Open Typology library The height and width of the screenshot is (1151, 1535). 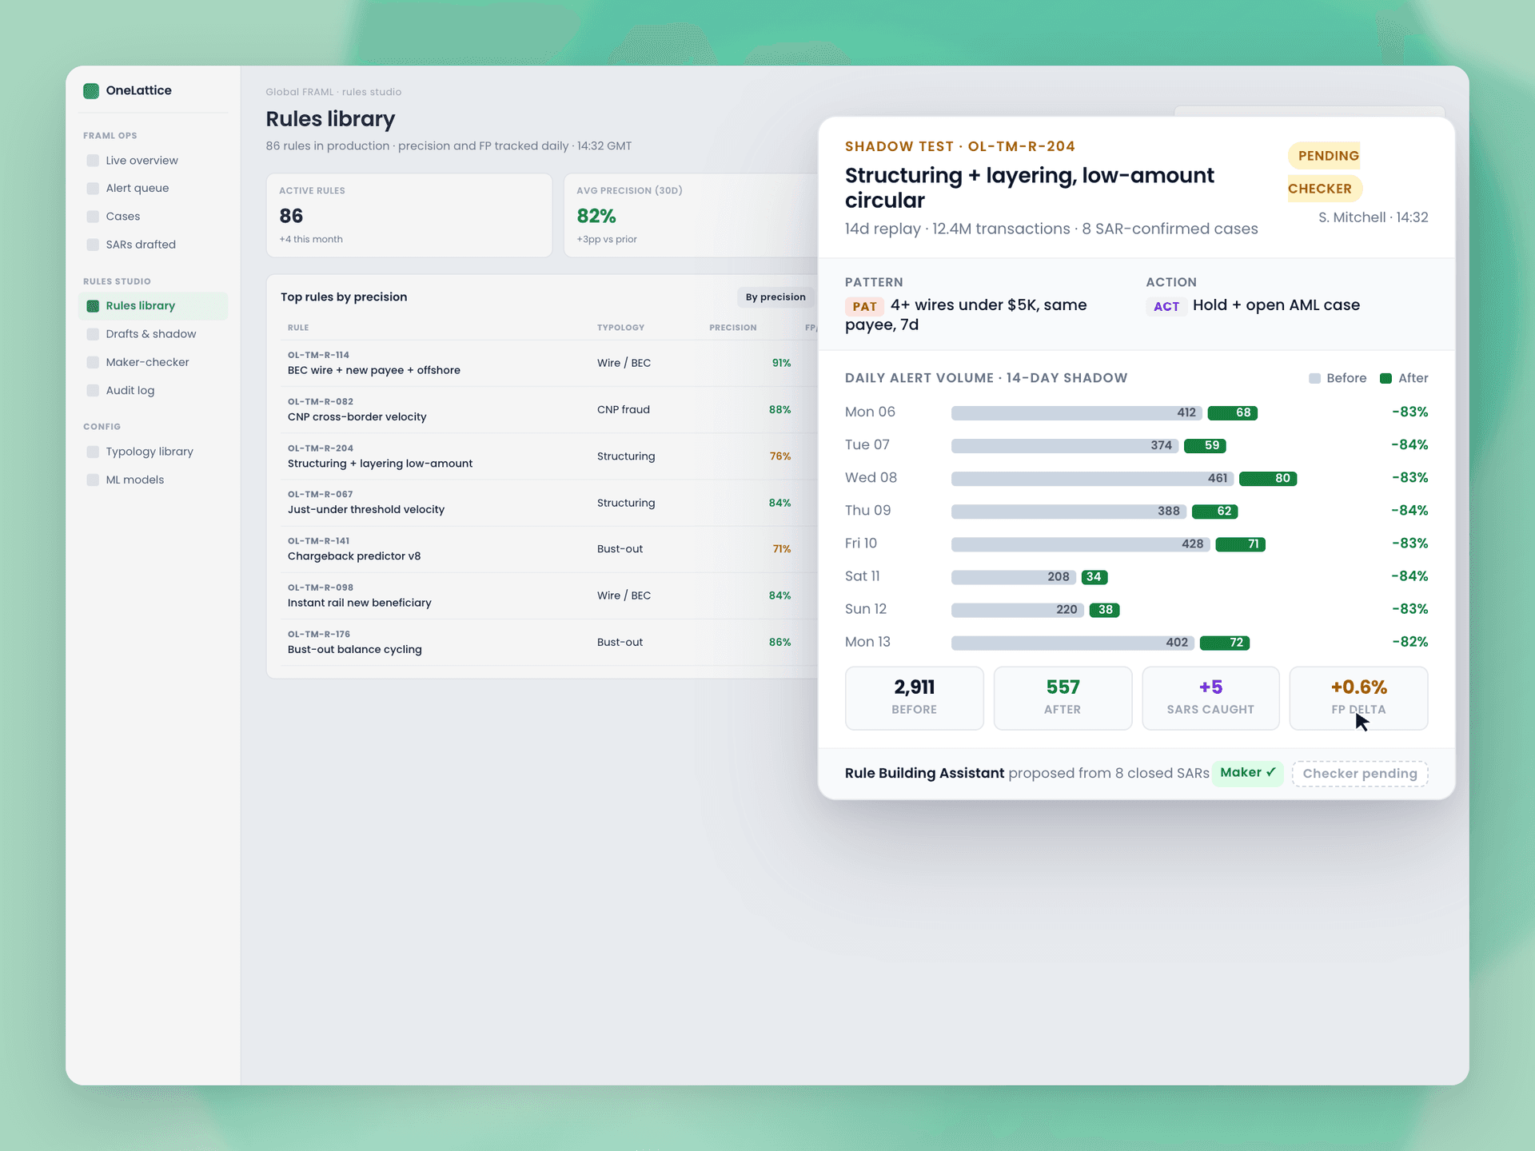[153, 452]
